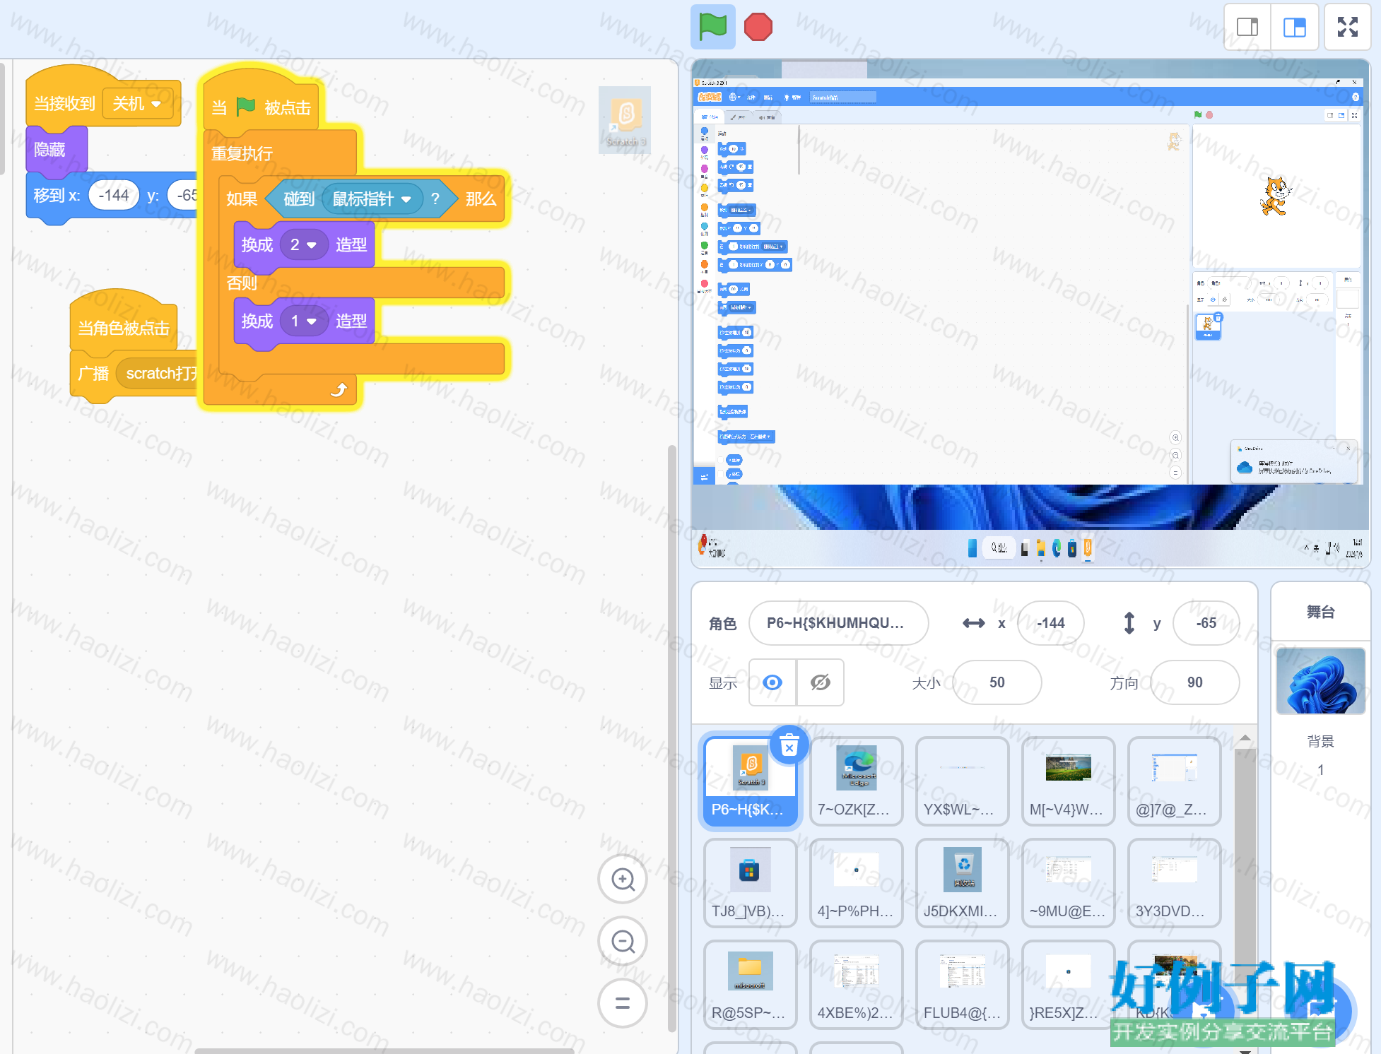Select sprite TJ8_]VB) store icon

(x=751, y=883)
